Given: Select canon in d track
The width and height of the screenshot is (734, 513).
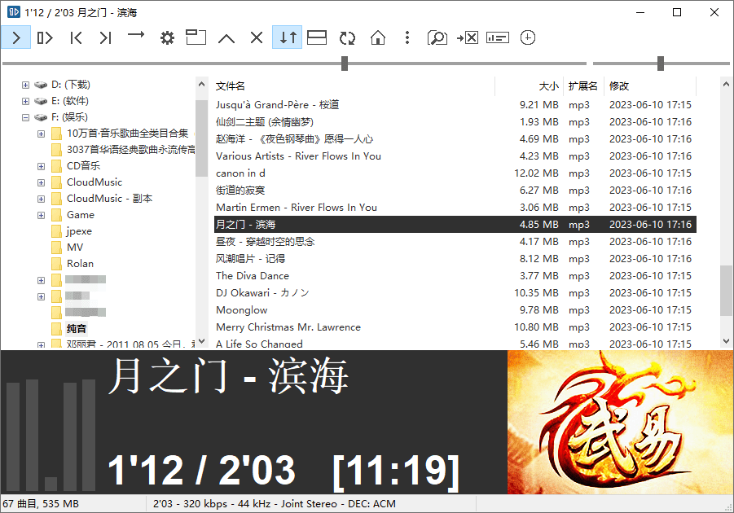Looking at the screenshot, I should 455,173.
